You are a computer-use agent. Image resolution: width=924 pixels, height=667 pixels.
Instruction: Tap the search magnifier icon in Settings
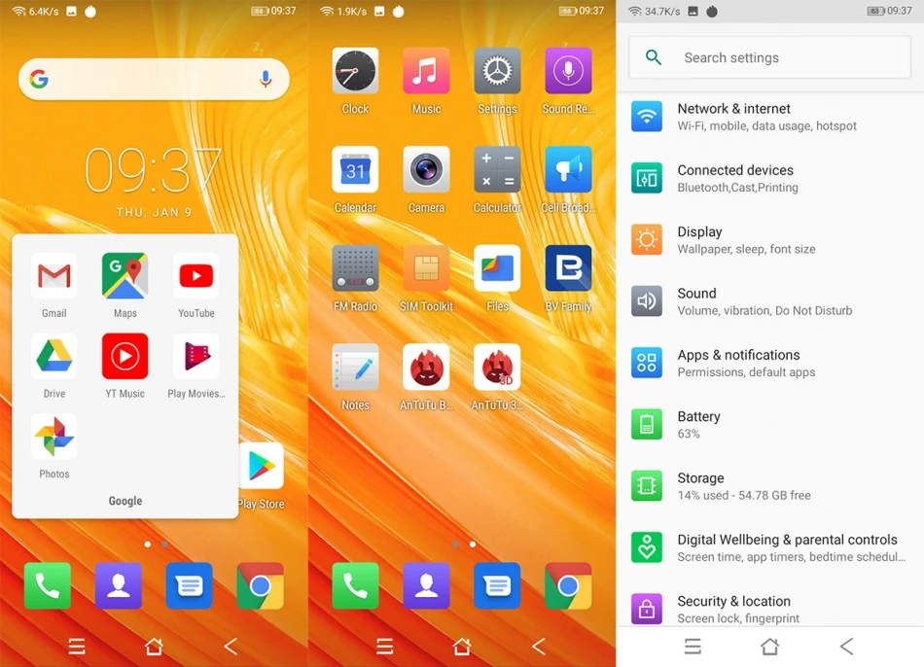point(653,57)
